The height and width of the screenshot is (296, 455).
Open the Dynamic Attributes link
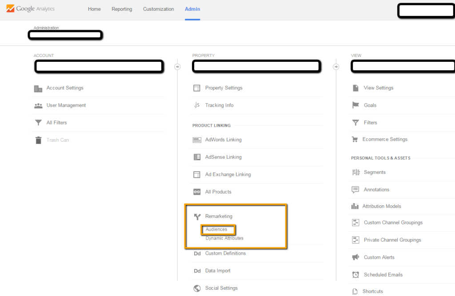224,238
